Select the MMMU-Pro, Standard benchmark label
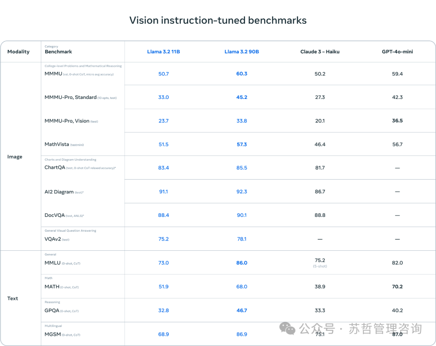Image resolution: width=436 pixels, height=346 pixels. coord(71,97)
